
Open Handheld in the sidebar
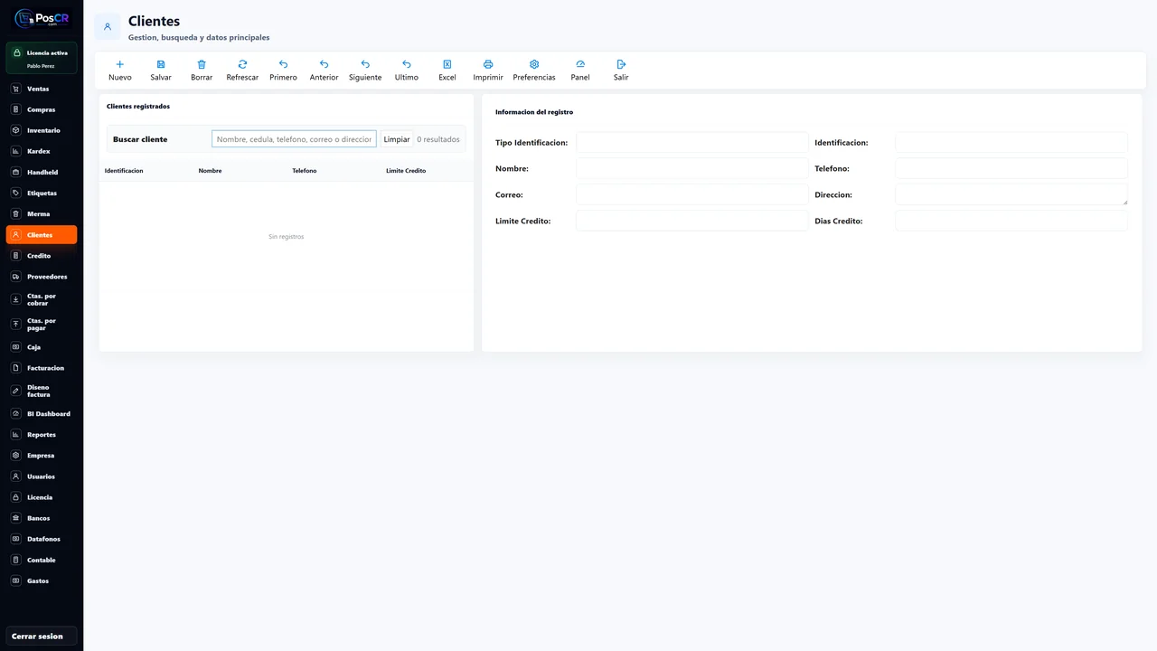42,172
